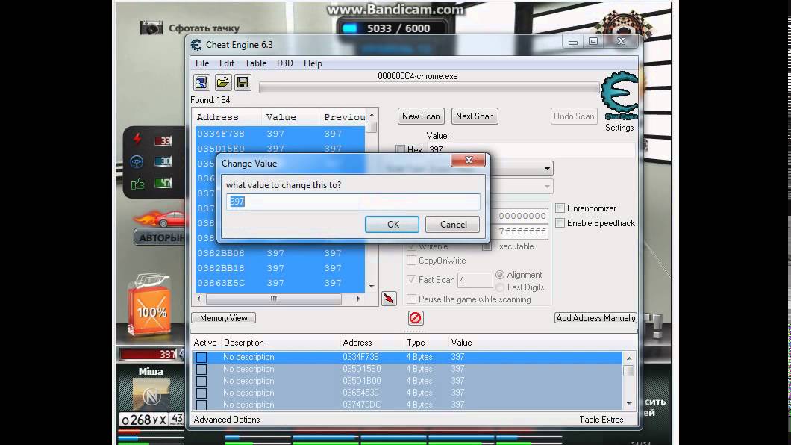Click the player avatar under Міша
This screenshot has height=445, width=791.
coord(151,394)
